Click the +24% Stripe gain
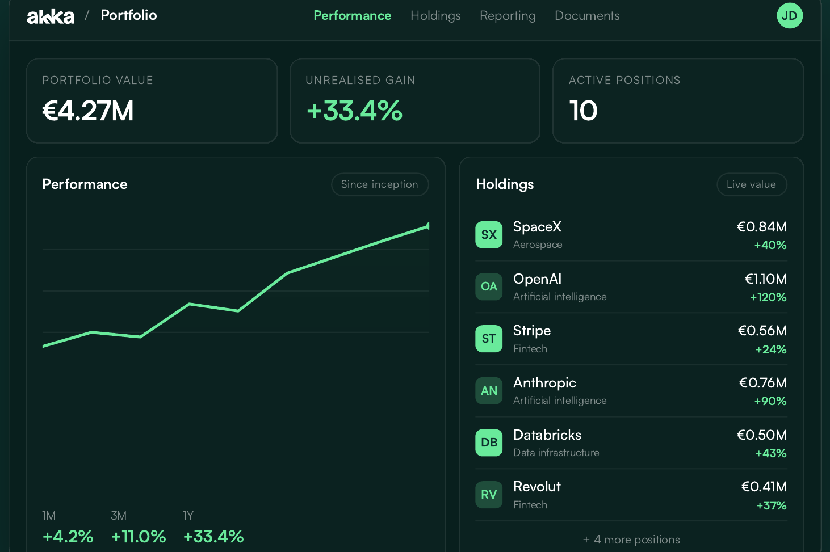This screenshot has height=552, width=830. (771, 349)
